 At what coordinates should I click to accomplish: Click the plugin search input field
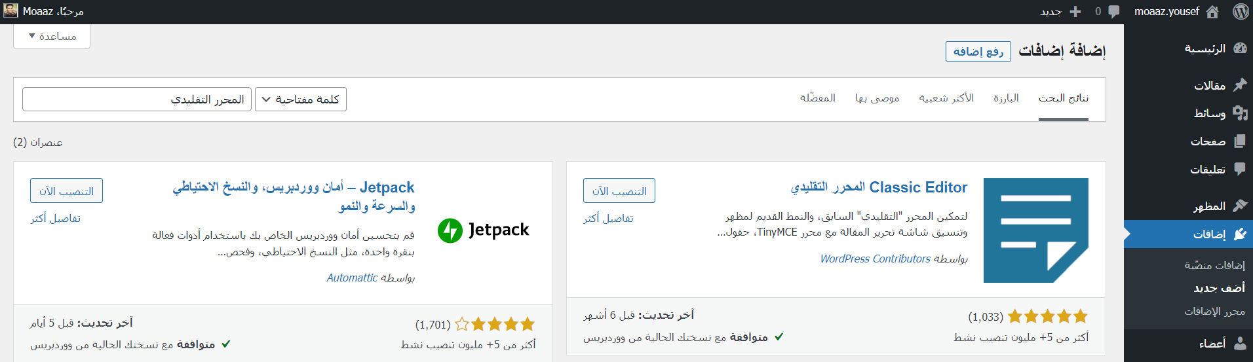137,100
